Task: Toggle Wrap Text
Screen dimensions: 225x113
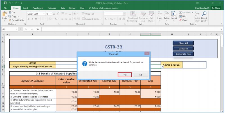Action: 88,14
